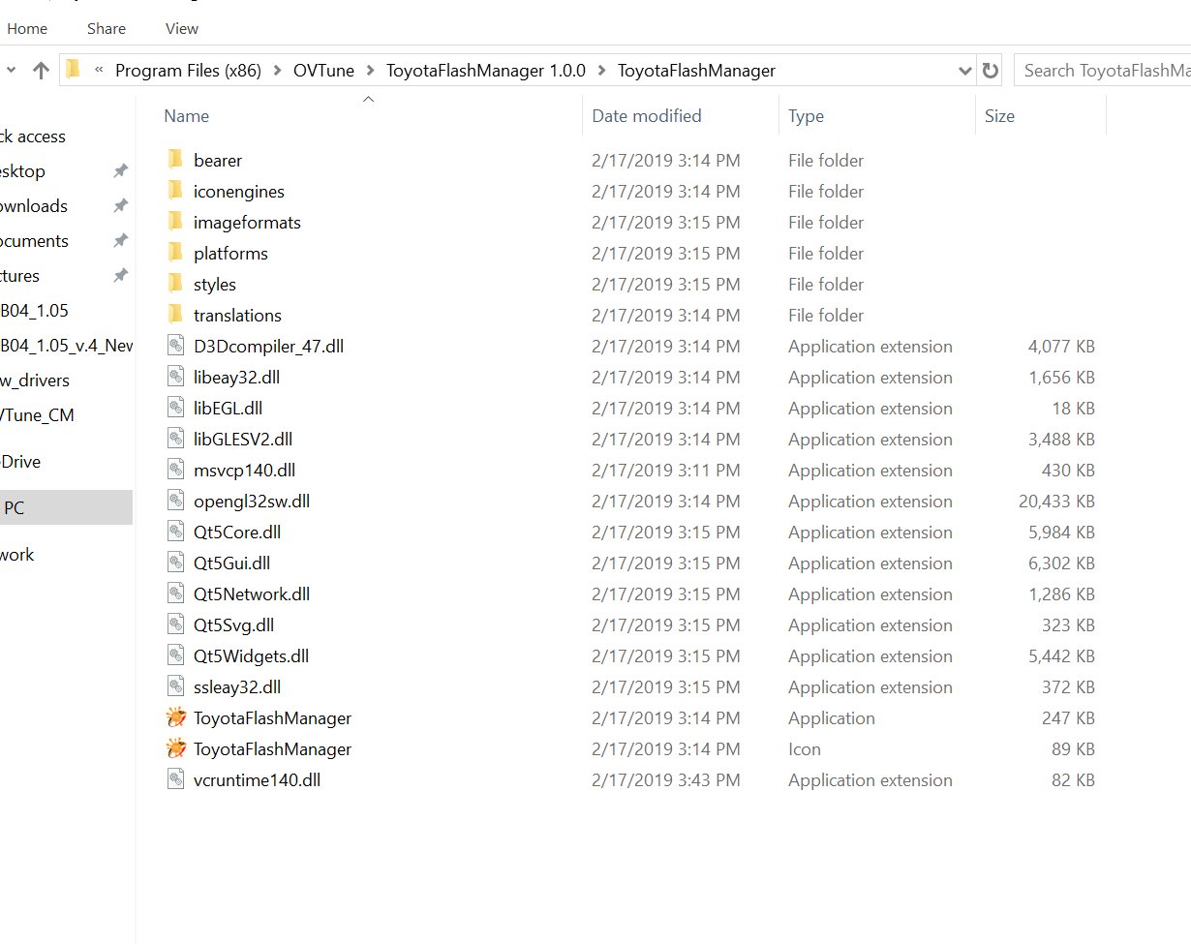Open the bearer folder icon
Screen dimensions: 1191x944
(175, 160)
